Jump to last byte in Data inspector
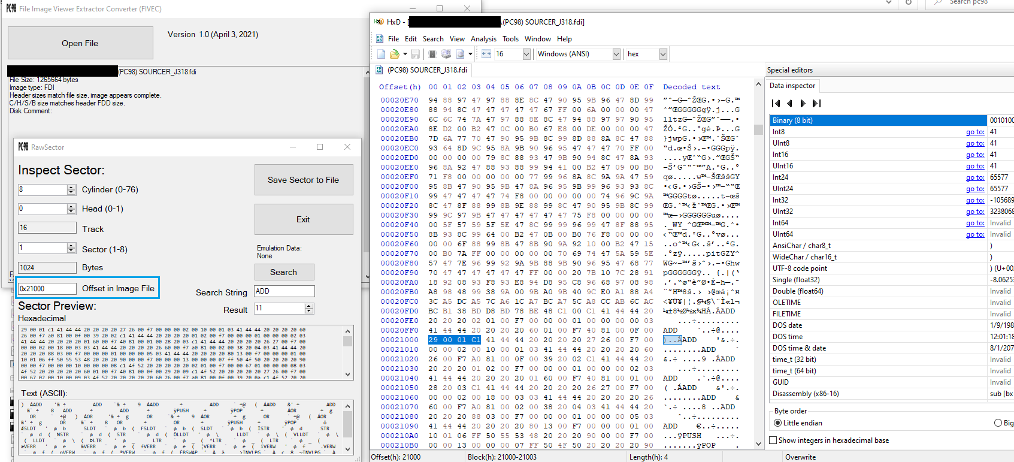Screen dimensions: 1014x462 pos(816,104)
